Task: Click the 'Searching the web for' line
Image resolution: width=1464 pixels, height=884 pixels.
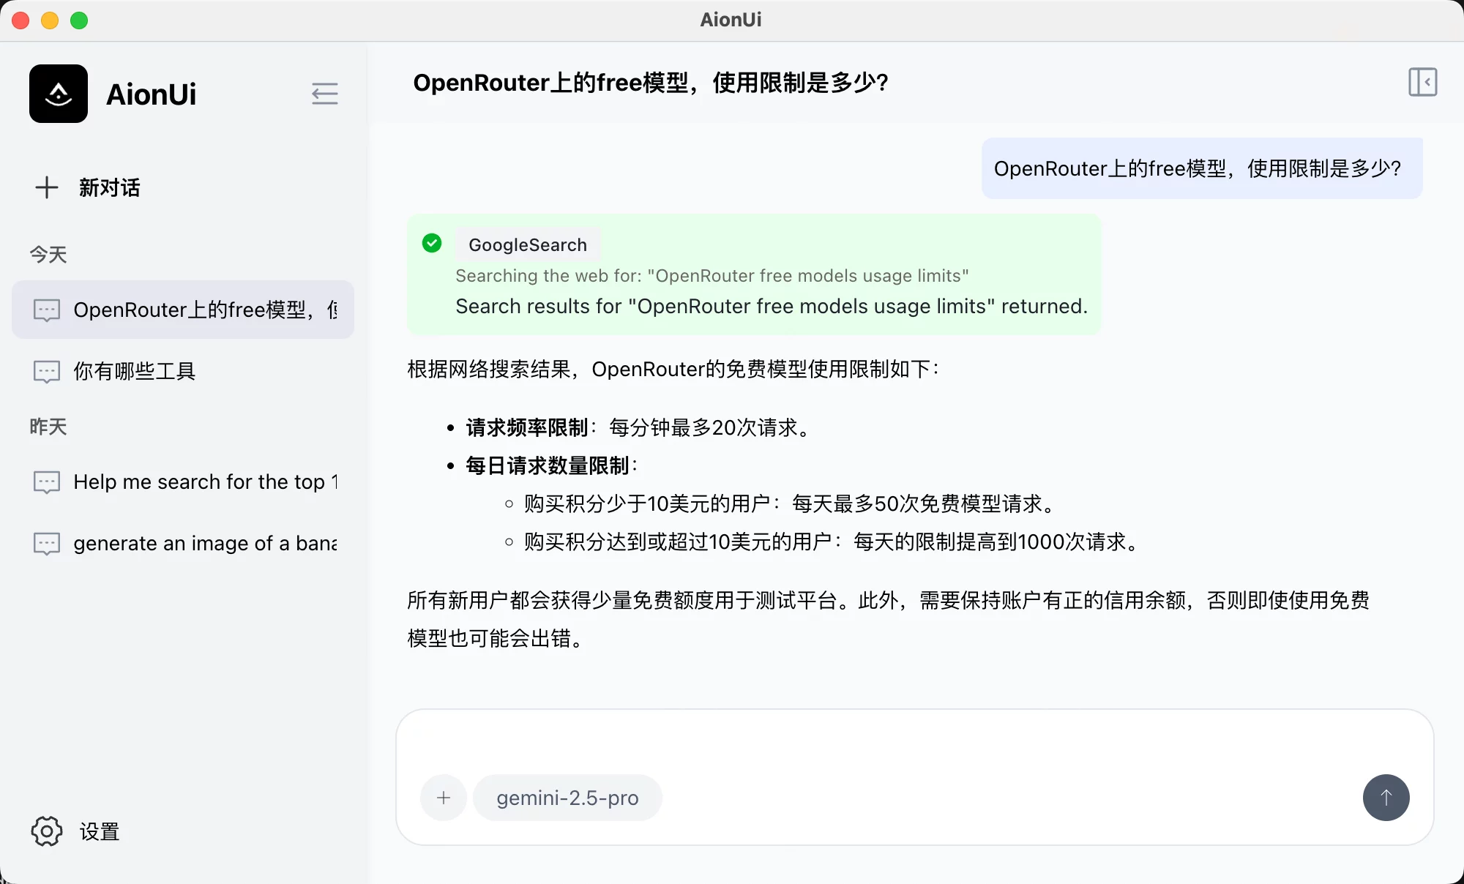Action: [x=712, y=276]
